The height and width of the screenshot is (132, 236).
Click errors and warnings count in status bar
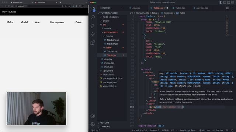(x=96, y=131)
